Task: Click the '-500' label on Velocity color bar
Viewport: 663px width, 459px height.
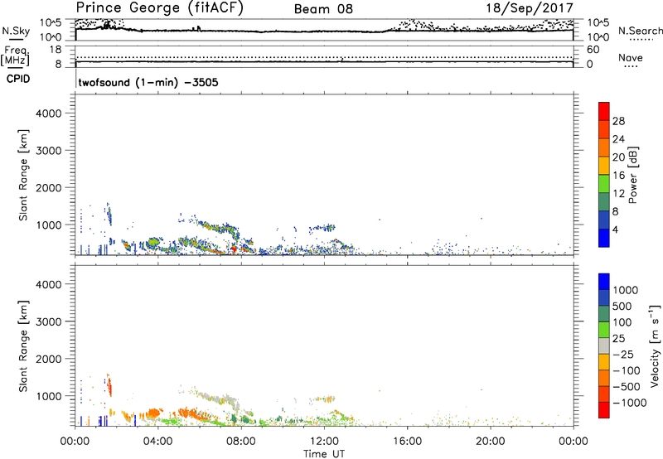Action: point(627,387)
